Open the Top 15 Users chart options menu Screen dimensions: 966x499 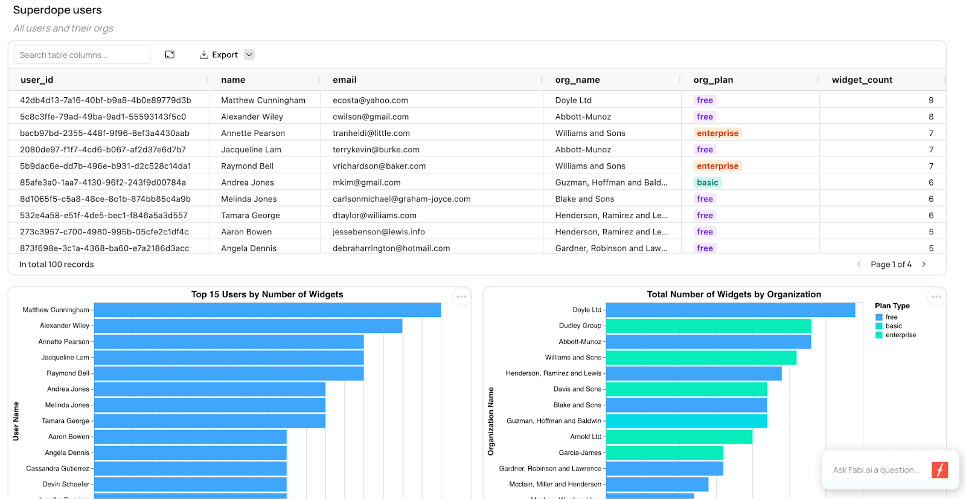(461, 297)
